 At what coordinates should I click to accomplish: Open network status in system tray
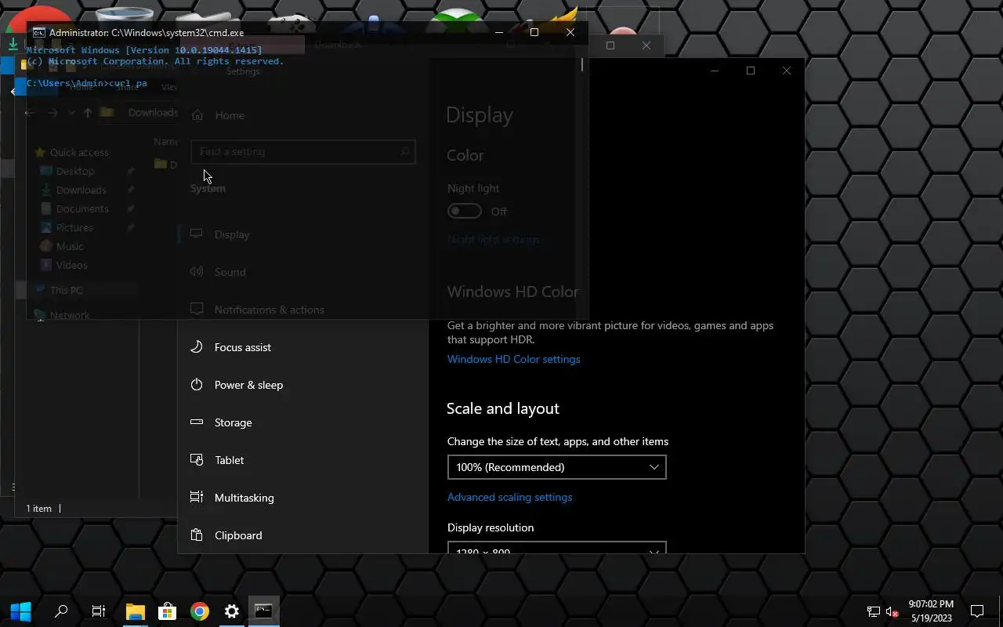click(x=874, y=611)
